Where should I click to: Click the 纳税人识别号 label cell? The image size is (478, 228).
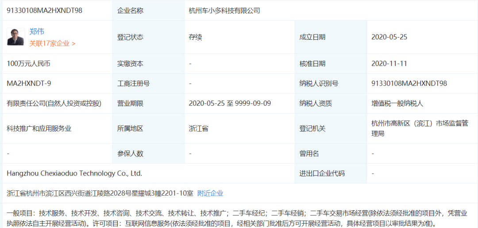[331, 84]
